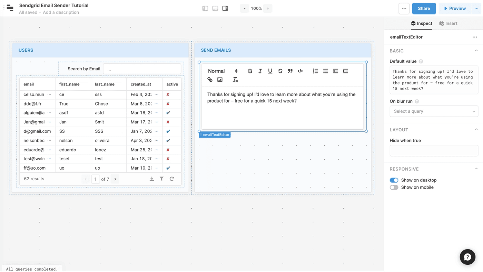Toggle the right panel layout icon
Screen dimensions: 483x272
(225, 8)
